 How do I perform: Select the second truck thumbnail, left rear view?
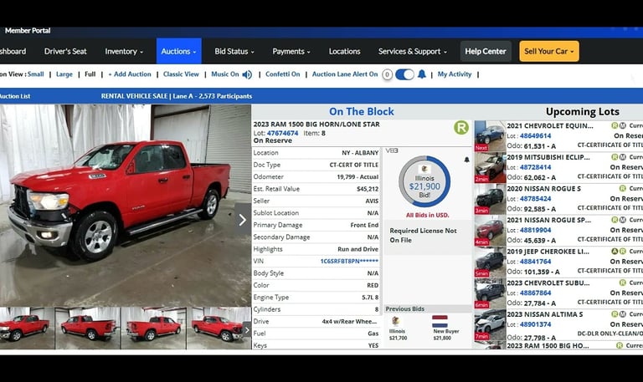click(x=88, y=329)
